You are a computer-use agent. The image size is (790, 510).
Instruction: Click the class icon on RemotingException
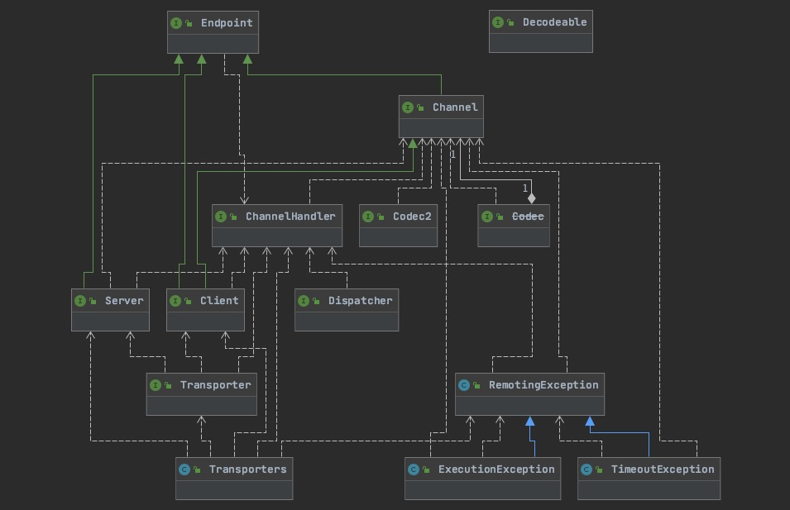click(463, 385)
